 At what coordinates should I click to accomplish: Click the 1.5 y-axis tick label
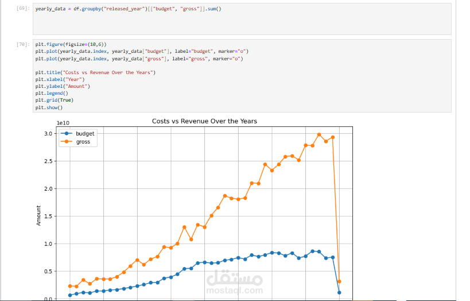pos(48,217)
